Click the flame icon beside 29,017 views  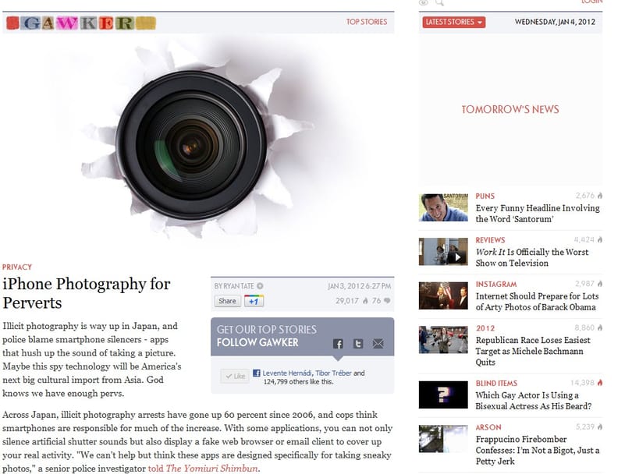tap(365, 300)
